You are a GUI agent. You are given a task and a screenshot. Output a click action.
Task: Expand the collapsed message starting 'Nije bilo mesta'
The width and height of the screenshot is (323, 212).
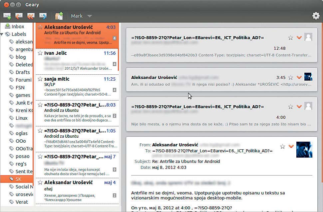point(222,114)
